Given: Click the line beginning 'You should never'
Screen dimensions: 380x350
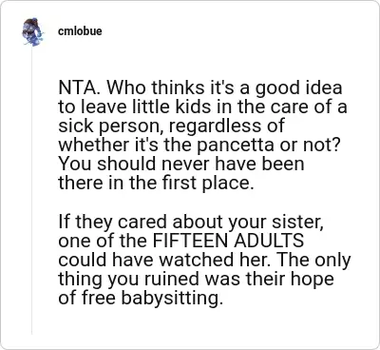Looking at the screenshot, I should [x=181, y=165].
